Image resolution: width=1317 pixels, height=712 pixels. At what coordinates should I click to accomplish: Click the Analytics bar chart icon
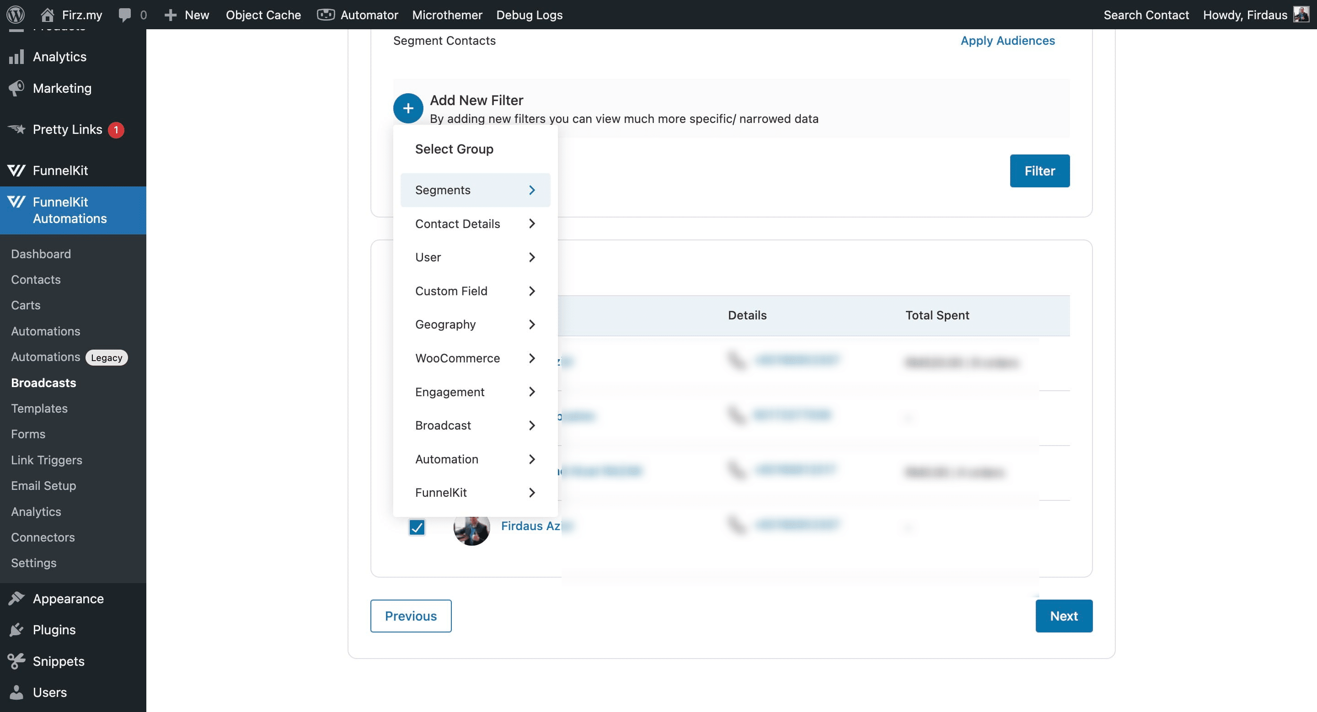pyautogui.click(x=16, y=57)
